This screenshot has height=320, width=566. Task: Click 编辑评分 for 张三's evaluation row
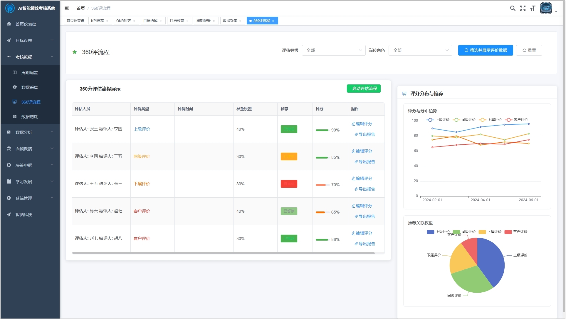pyautogui.click(x=362, y=124)
